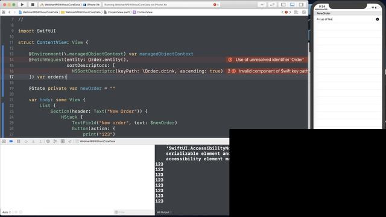Click the 'print("123")' statement
Screen dimensions: 386x217
[x=99, y=134]
